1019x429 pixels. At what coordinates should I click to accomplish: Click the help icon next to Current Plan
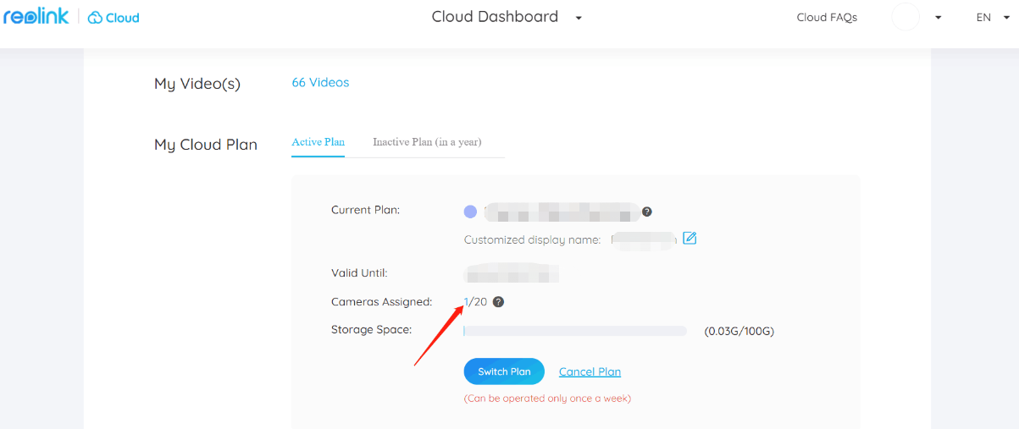coord(647,212)
